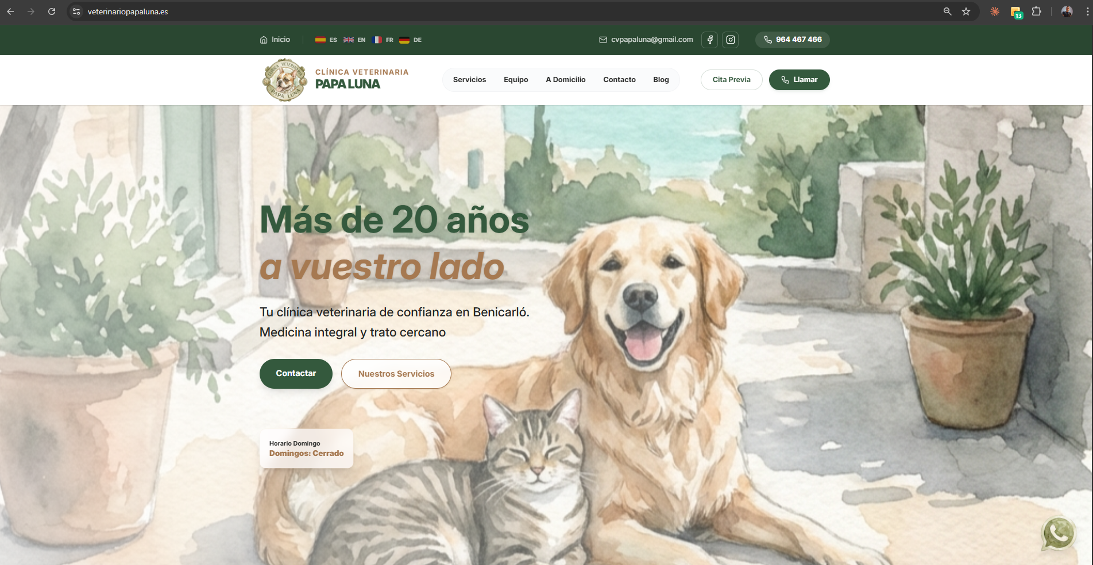Open the clinic's Facebook page
The height and width of the screenshot is (565, 1093).
pyautogui.click(x=709, y=40)
